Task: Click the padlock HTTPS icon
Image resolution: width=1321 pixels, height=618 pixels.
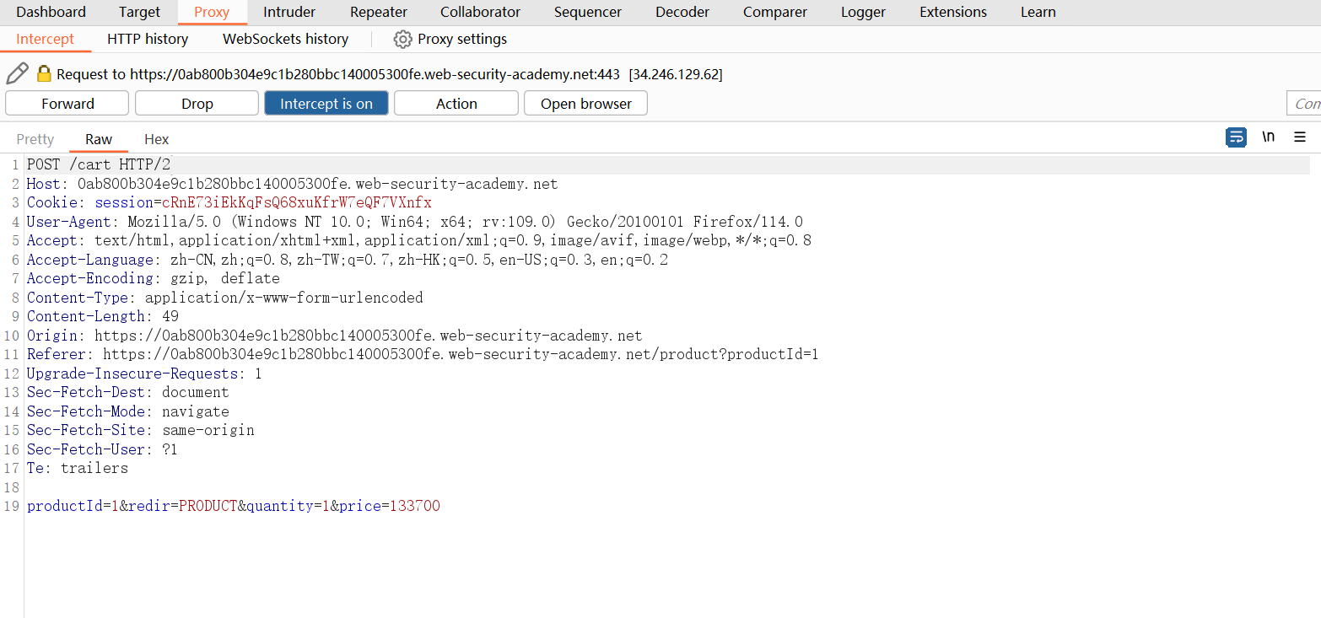Action: pyautogui.click(x=44, y=74)
